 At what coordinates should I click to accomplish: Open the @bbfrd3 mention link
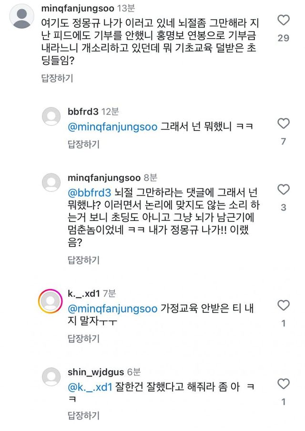[x=90, y=192]
